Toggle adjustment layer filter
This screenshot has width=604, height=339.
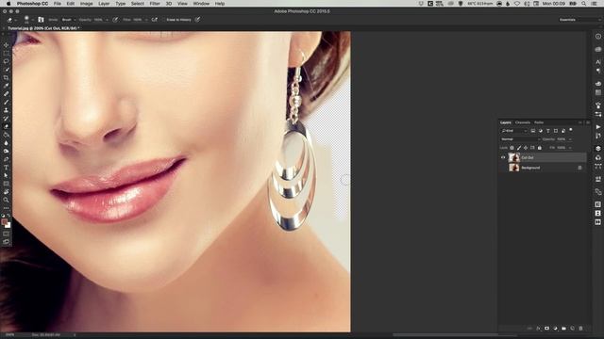[x=541, y=131]
